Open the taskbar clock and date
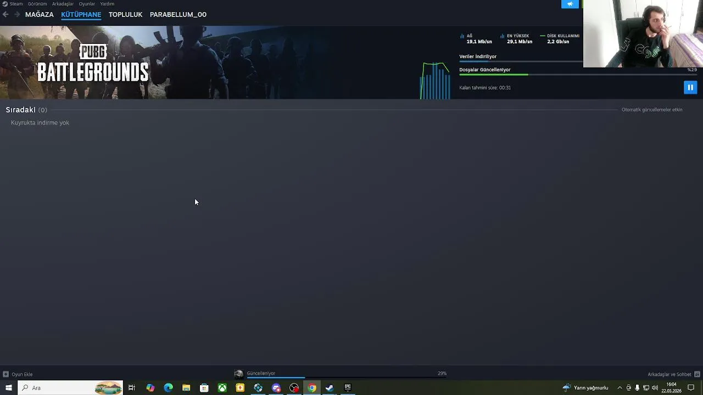Viewport: 703px width, 395px height. pyautogui.click(x=671, y=388)
